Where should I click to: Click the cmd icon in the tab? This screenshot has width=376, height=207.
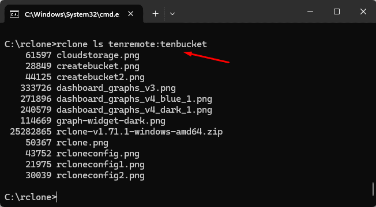point(14,14)
